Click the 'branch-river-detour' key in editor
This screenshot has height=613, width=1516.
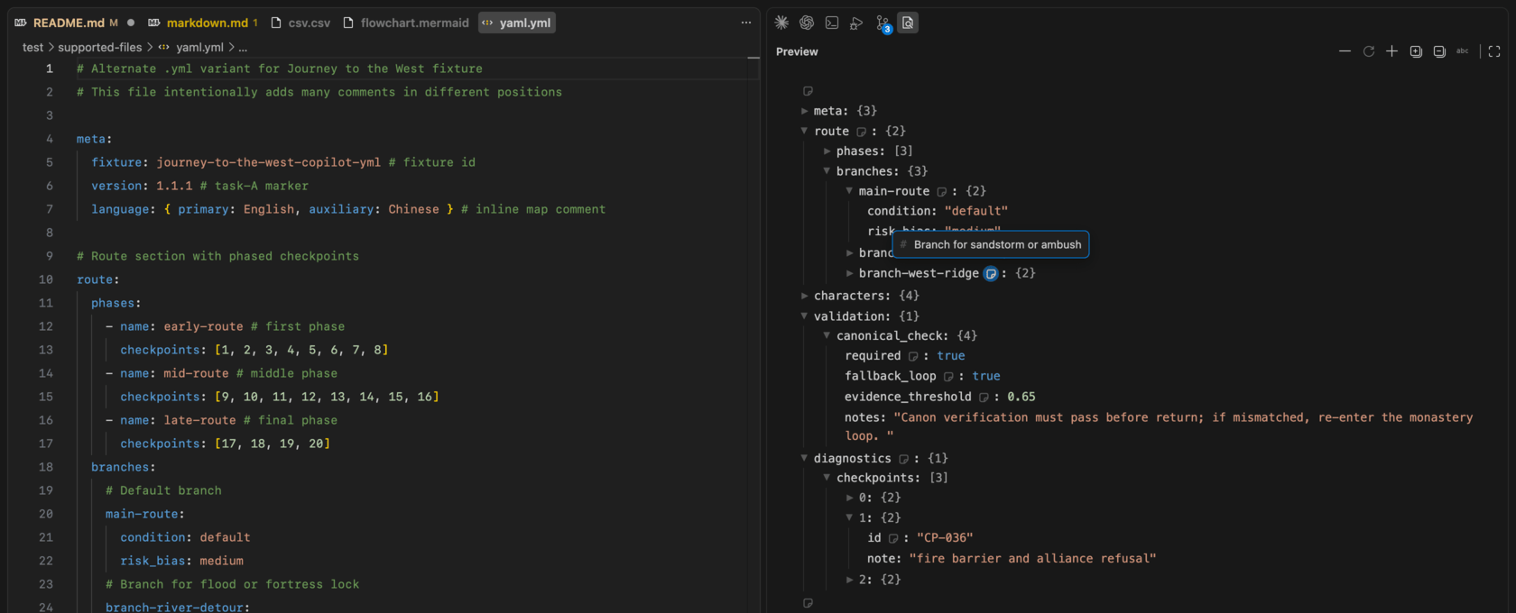[x=174, y=608]
